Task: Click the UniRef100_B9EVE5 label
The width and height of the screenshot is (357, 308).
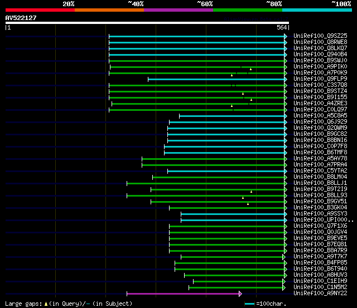Action: [320, 238]
